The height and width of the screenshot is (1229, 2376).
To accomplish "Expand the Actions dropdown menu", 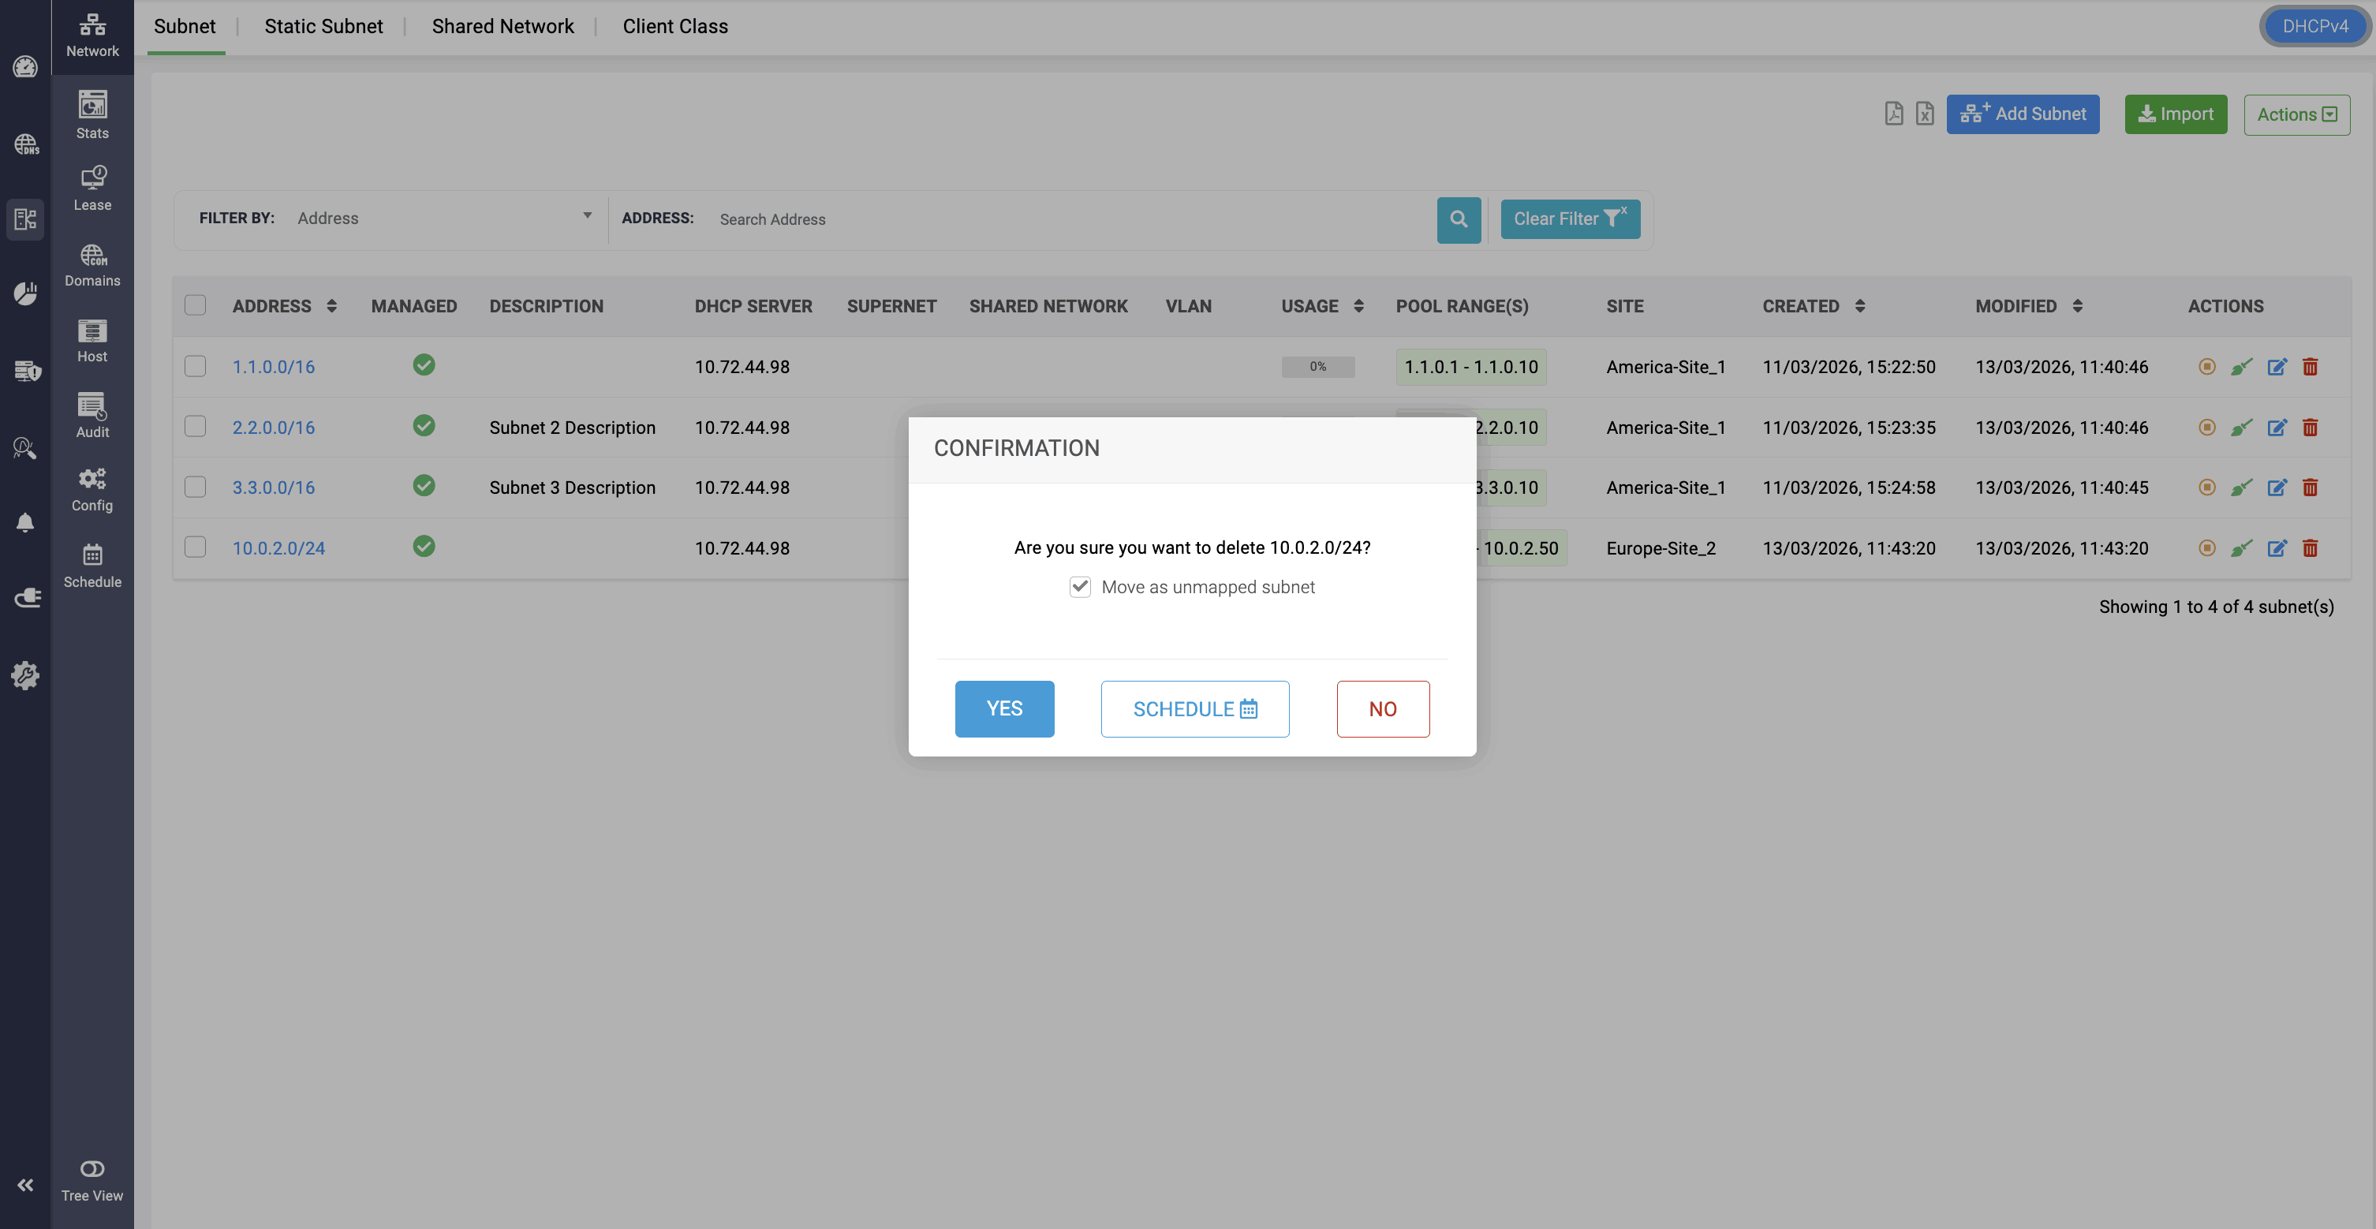I will tap(2296, 114).
